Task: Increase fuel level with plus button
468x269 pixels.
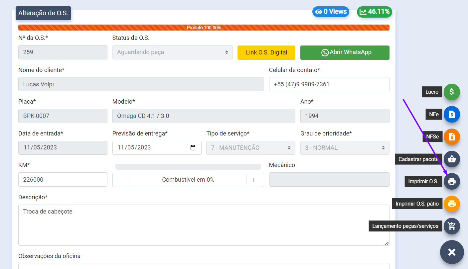Action: 253,180
